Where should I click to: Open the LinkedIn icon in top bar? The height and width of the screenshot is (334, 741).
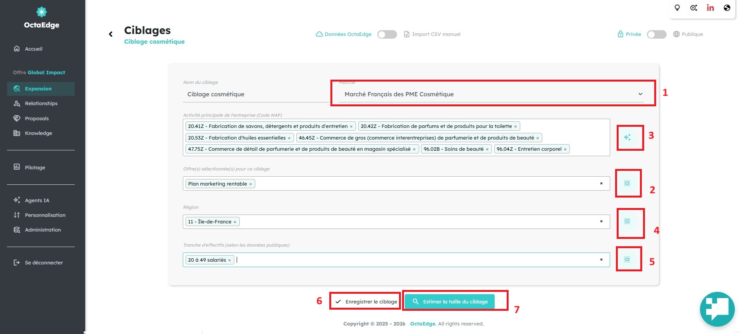[x=710, y=8]
